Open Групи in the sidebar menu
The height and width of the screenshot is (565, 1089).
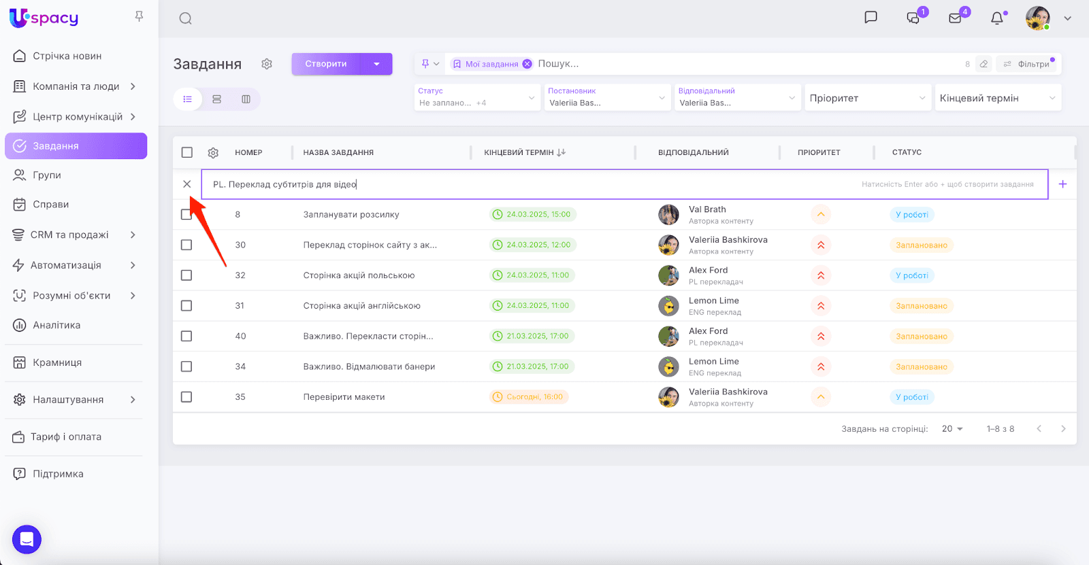(47, 175)
